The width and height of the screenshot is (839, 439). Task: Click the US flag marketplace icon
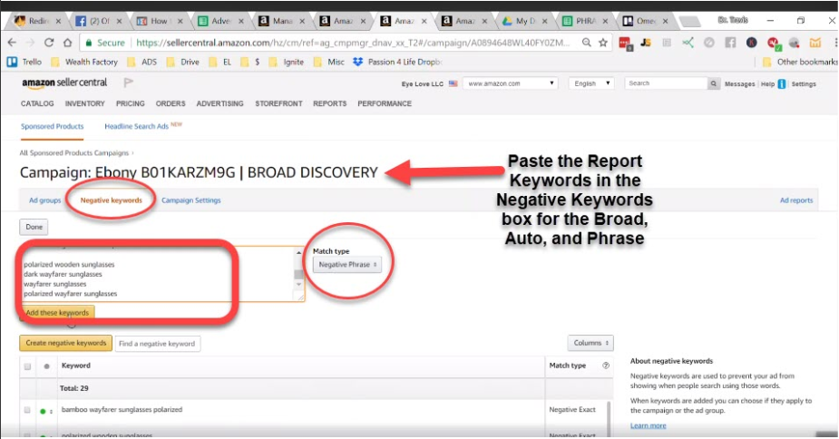tap(454, 84)
